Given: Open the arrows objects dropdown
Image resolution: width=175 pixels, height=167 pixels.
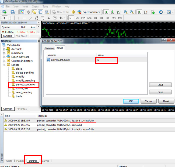Looking at the screenshot, I should point(62,18).
